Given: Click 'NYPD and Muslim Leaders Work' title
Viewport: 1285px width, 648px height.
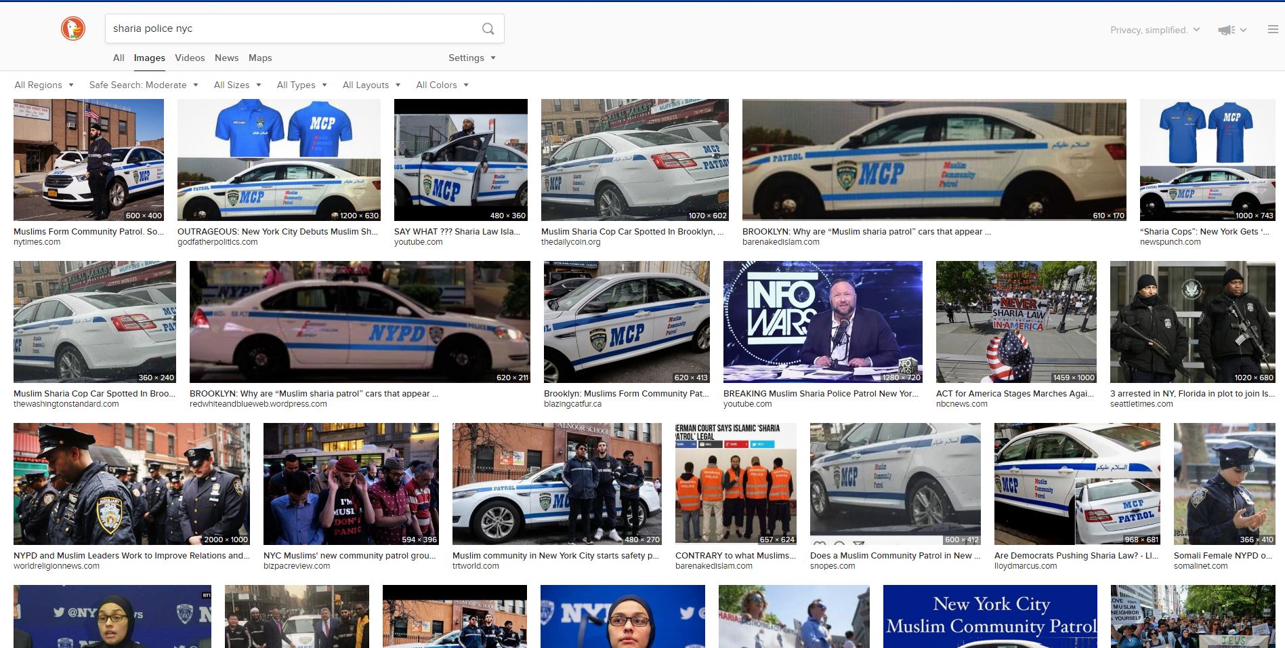Looking at the screenshot, I should pos(131,555).
